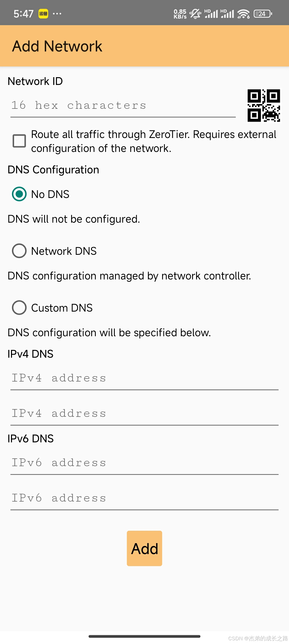The width and height of the screenshot is (289, 643).
Task: Tap the muted bell status icon
Action: [195, 14]
